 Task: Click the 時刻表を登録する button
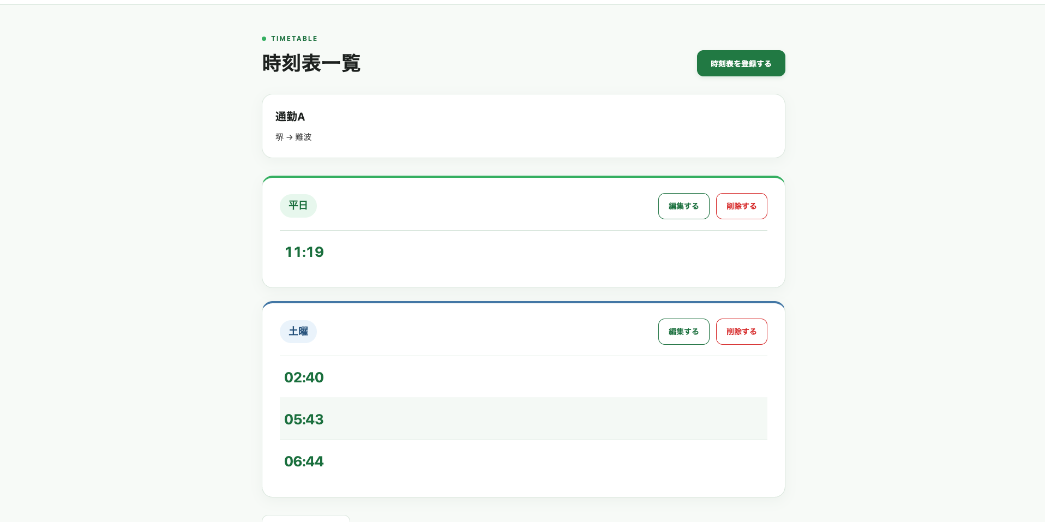tap(741, 63)
